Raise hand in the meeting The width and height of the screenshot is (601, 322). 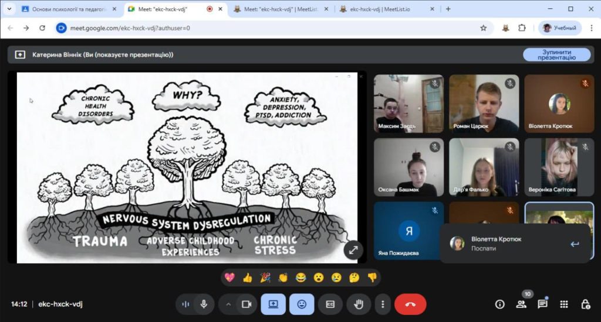(x=358, y=304)
